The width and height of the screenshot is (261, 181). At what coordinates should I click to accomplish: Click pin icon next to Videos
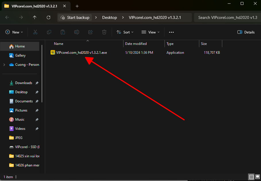37,129
